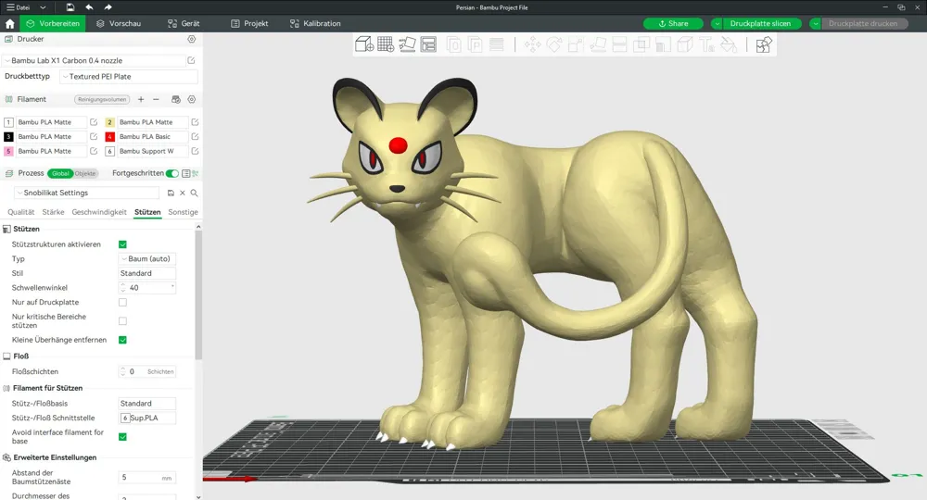Image resolution: width=927 pixels, height=500 pixels.
Task: Click the Add cube icon in toolbar
Action: click(x=363, y=44)
